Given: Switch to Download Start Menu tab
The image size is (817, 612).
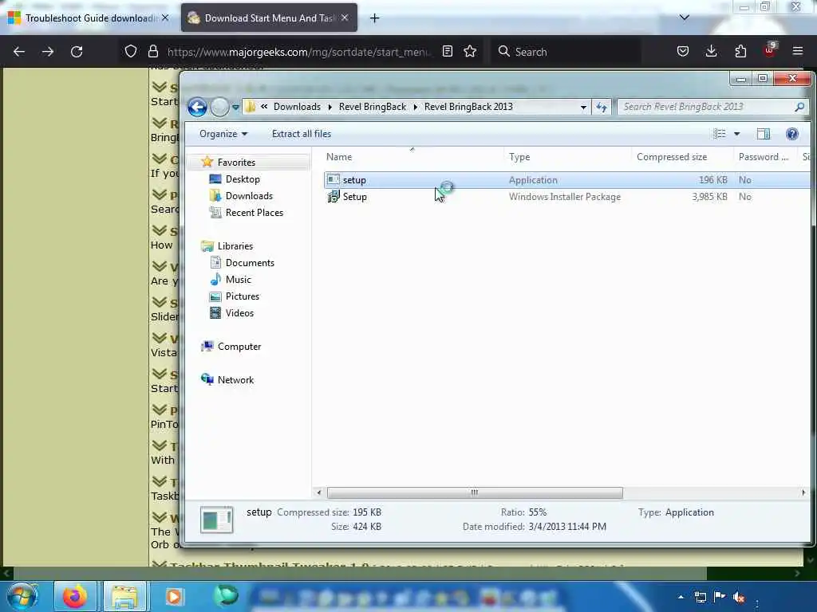Looking at the screenshot, I should 268,18.
